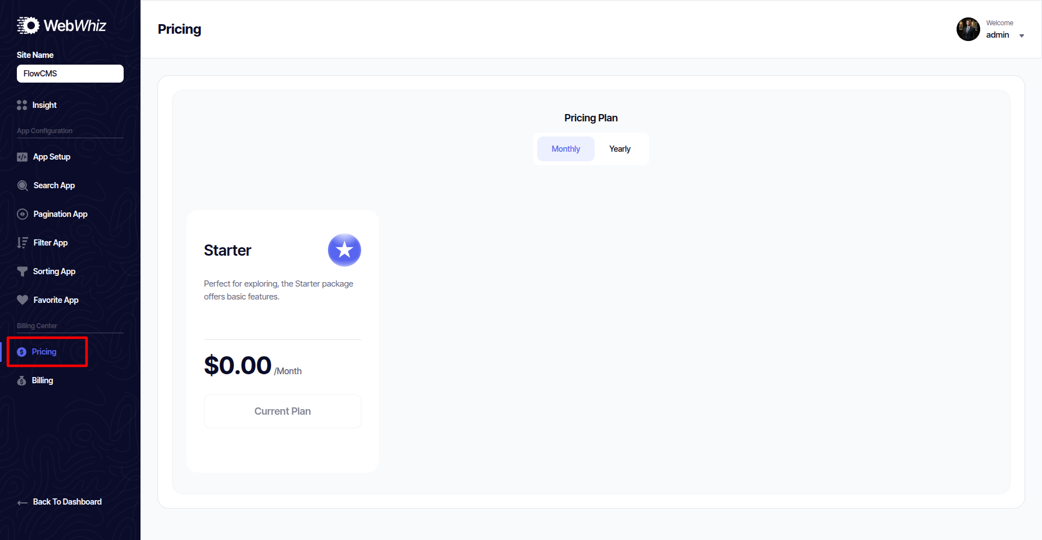Viewport: 1042px width, 540px height.
Task: Click the Filter App sort icon
Action: (x=22, y=243)
